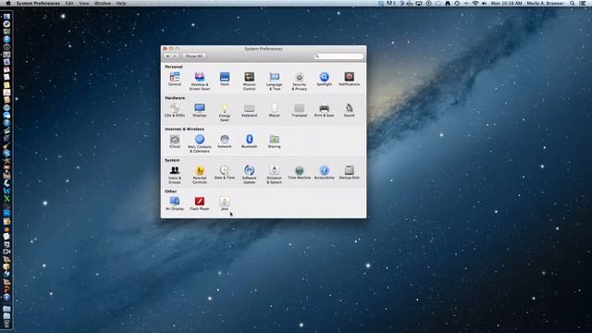Open Desktop & Screen Saver preferences
The image size is (592, 333).
click(200, 81)
